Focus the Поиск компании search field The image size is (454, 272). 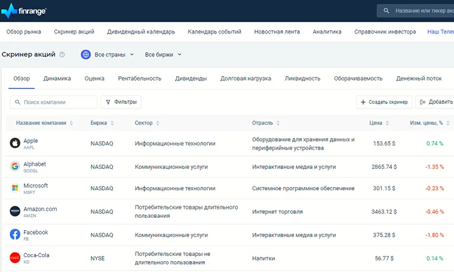click(x=58, y=102)
